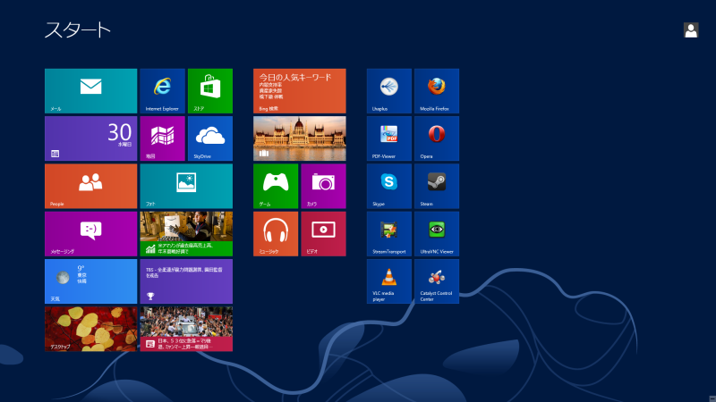Open the Sports tile with trophy

coord(186,281)
